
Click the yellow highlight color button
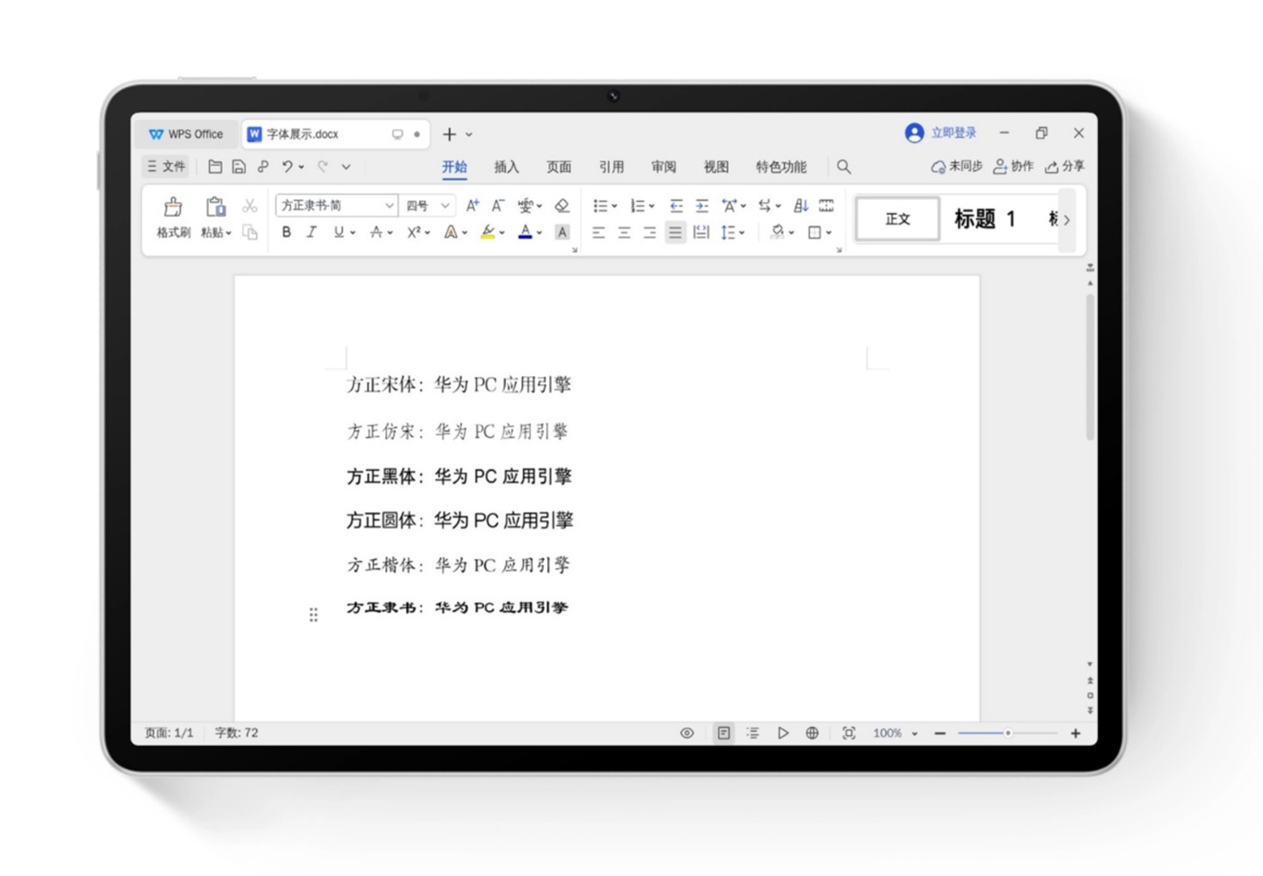tap(489, 232)
